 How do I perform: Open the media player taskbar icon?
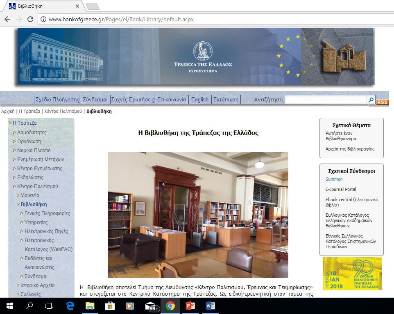coord(130,306)
